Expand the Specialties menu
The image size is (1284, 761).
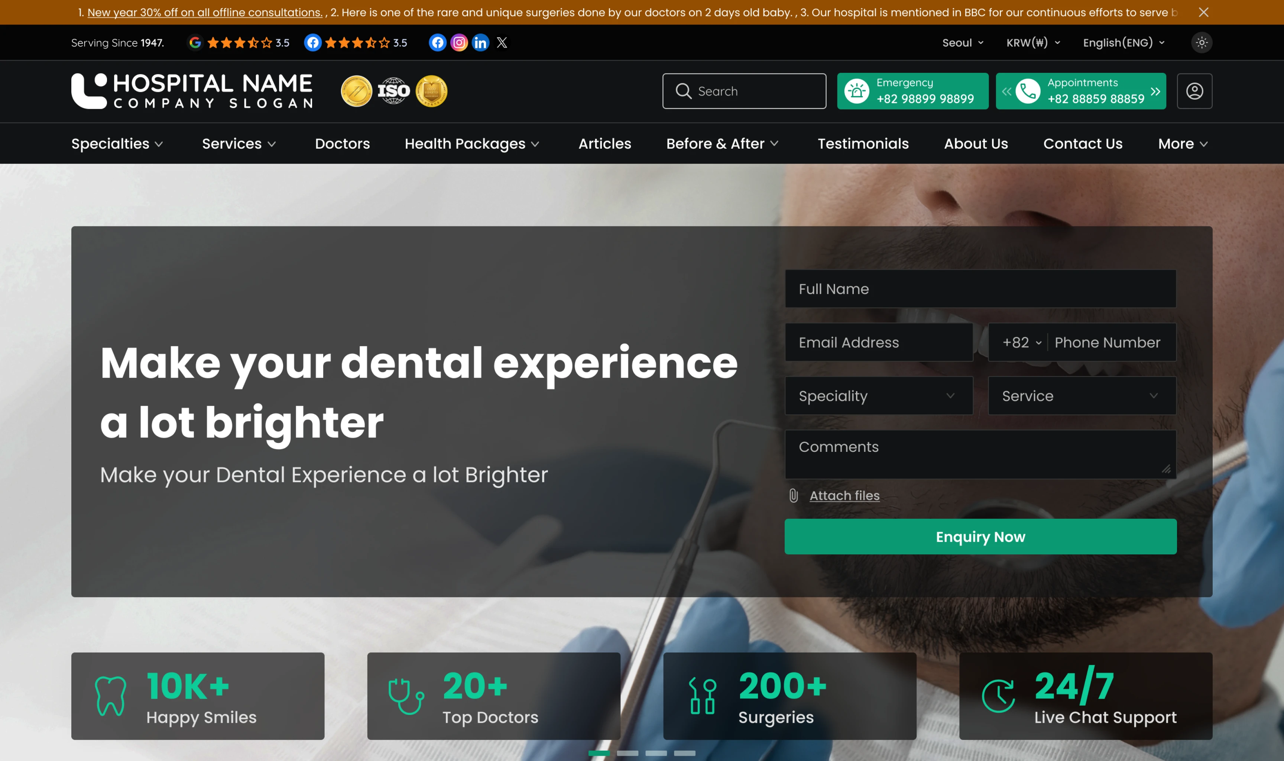pos(117,143)
